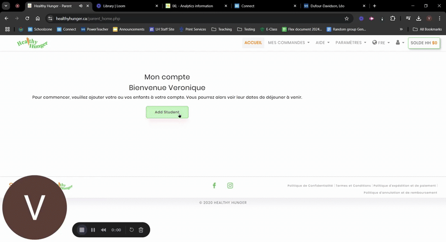Open the Chrome downloads icon
The height and width of the screenshot is (242, 446).
click(419, 18)
